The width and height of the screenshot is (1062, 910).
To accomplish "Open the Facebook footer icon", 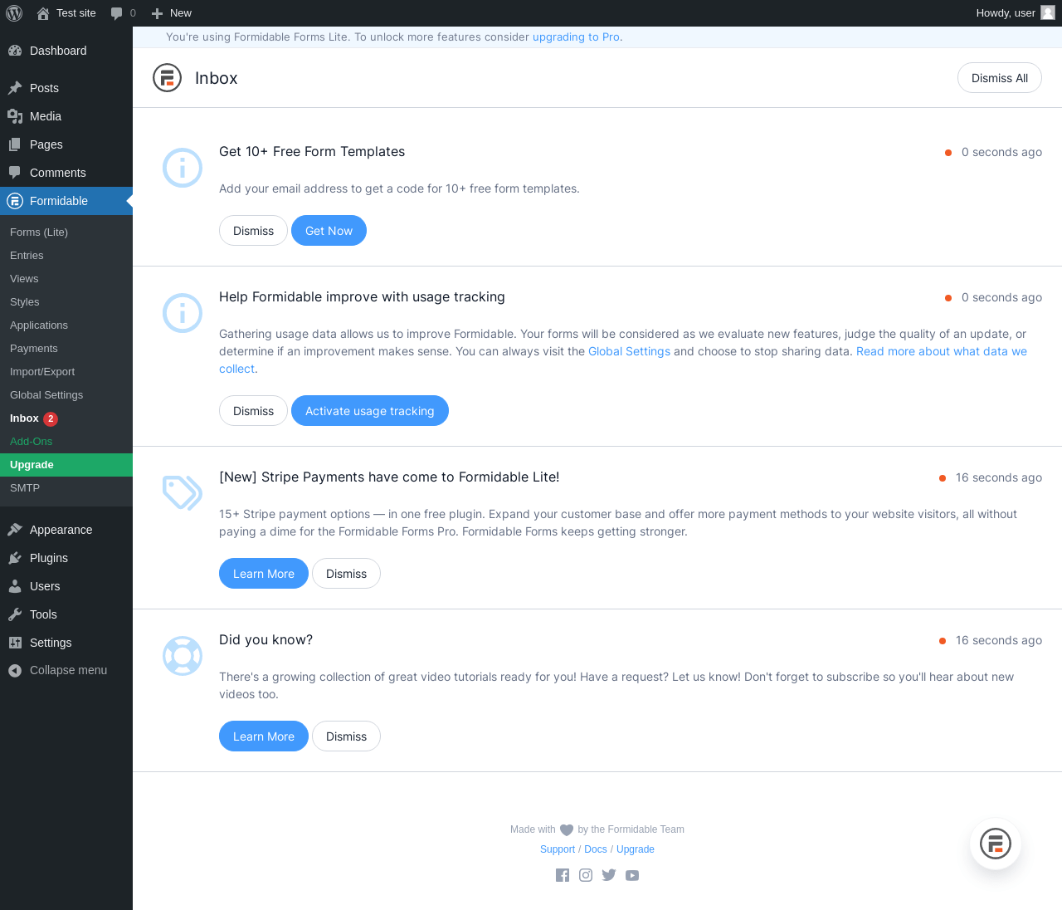I will 563,875.
